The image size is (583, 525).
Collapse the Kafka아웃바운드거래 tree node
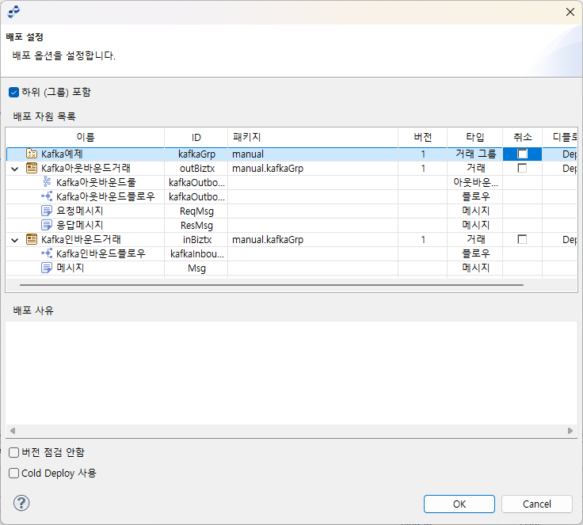point(14,169)
